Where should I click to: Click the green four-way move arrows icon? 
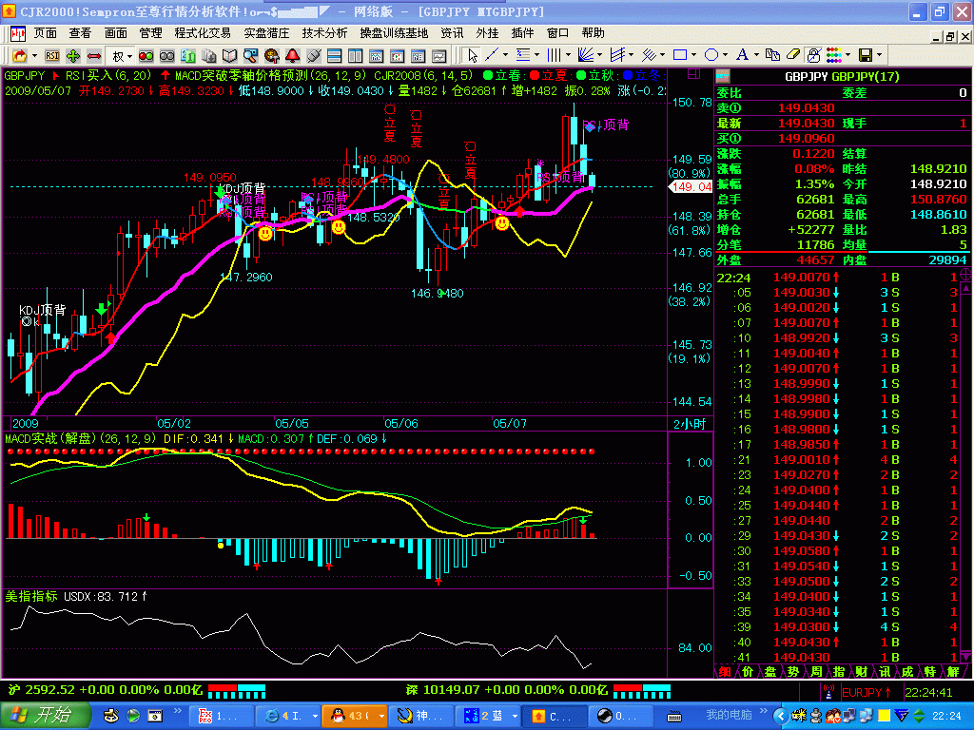(73, 55)
